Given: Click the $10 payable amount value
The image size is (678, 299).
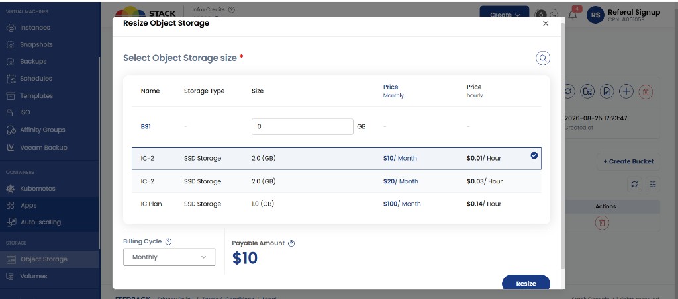Looking at the screenshot, I should (245, 258).
